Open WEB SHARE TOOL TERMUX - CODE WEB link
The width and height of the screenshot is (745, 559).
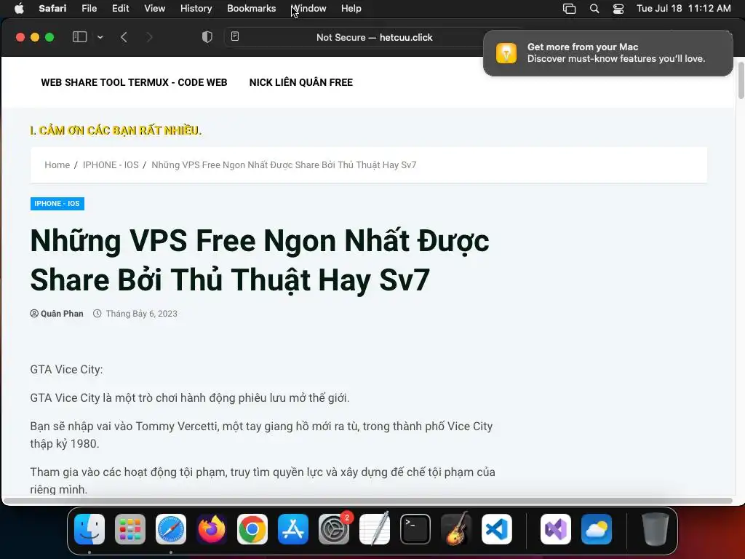(134, 82)
